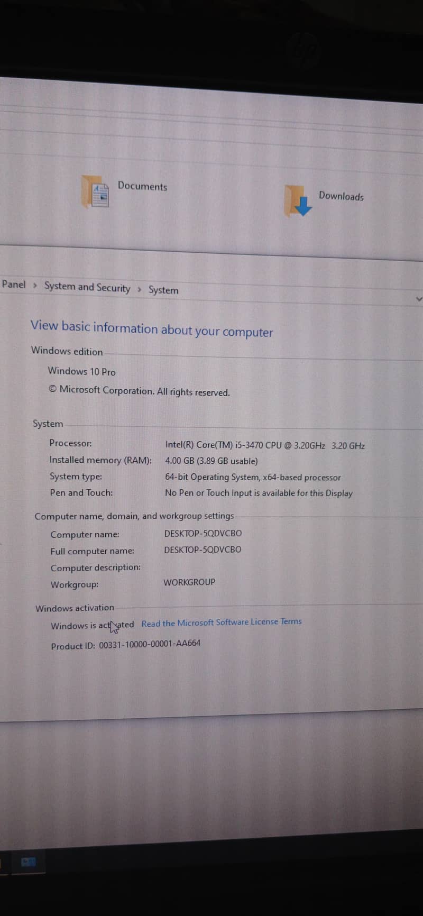
Task: Click the Computer name label
Action: point(85,535)
